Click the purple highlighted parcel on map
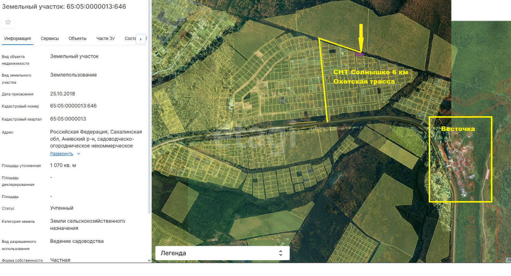511x276 pixels. pyautogui.click(x=359, y=54)
